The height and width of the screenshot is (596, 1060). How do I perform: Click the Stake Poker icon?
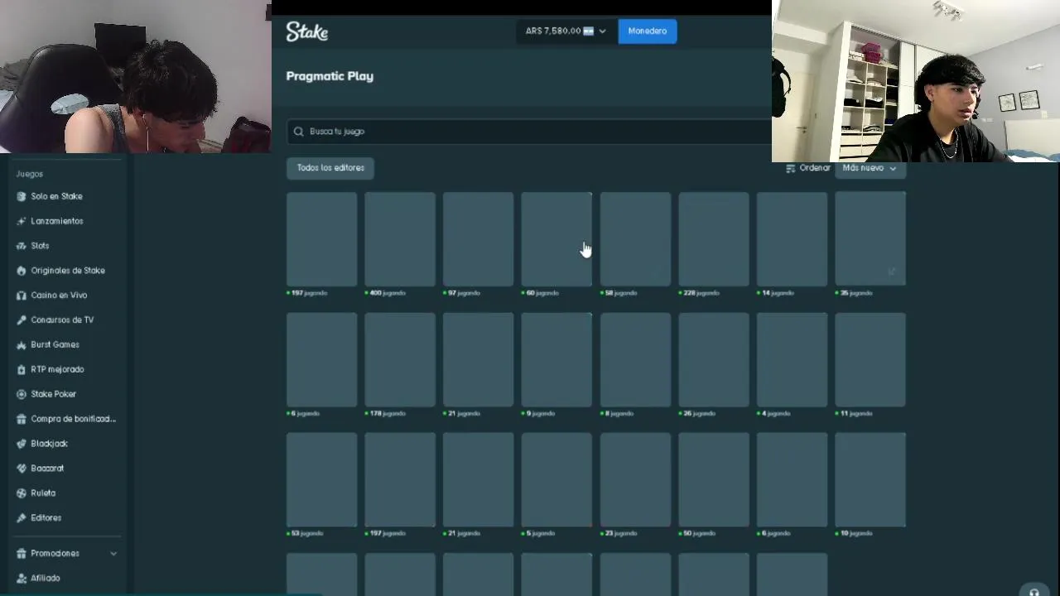[x=22, y=394]
